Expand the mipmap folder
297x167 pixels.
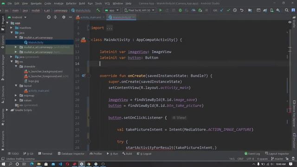(x=16, y=96)
